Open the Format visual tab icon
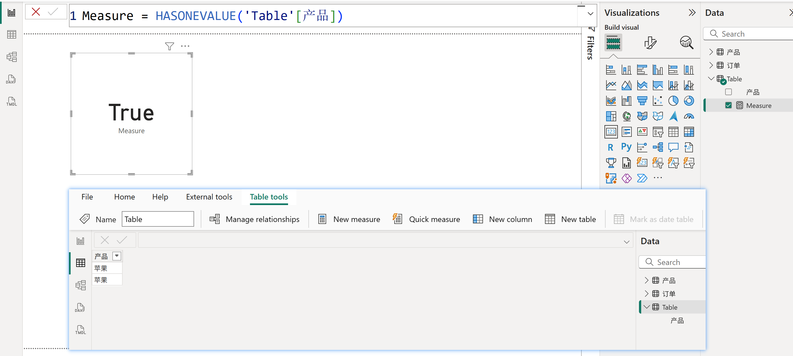Screen dimensions: 793x356 pyautogui.click(x=650, y=42)
